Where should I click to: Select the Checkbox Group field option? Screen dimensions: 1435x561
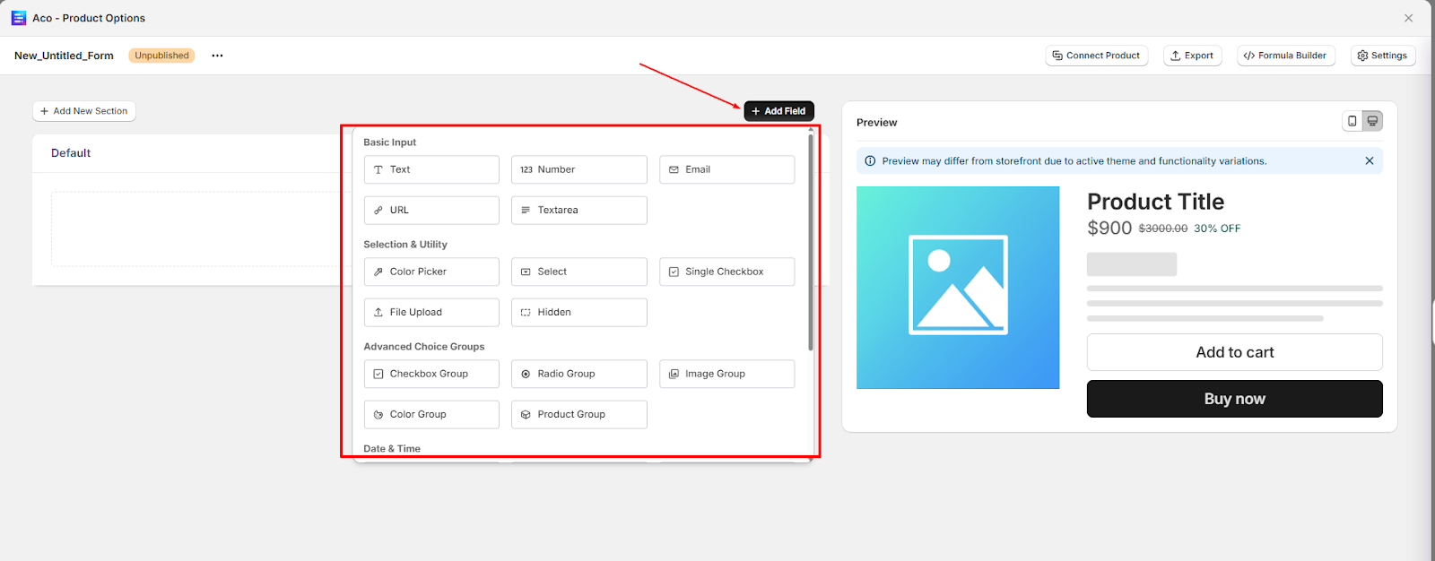pos(431,374)
